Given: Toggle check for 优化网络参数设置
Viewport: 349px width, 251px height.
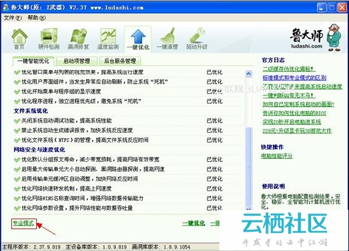Looking at the screenshot, I should coord(17,208).
